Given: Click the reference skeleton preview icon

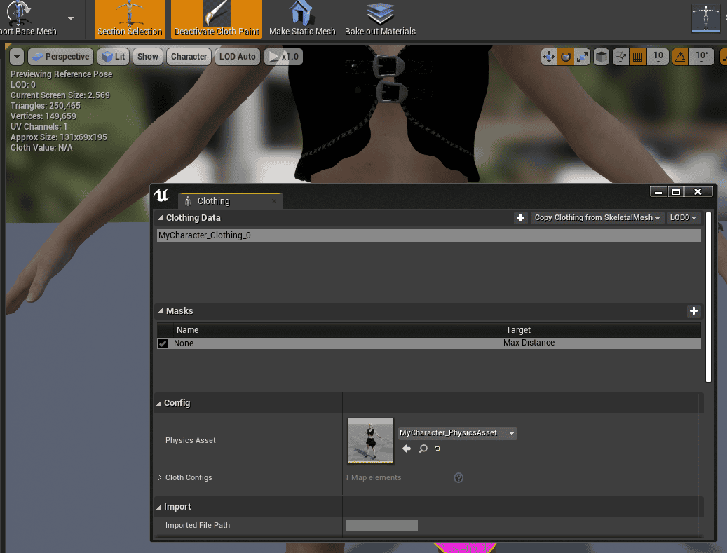Looking at the screenshot, I should click(x=705, y=19).
